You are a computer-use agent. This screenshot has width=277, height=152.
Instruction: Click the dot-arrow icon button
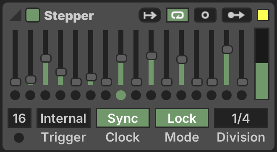pyautogui.click(x=237, y=15)
